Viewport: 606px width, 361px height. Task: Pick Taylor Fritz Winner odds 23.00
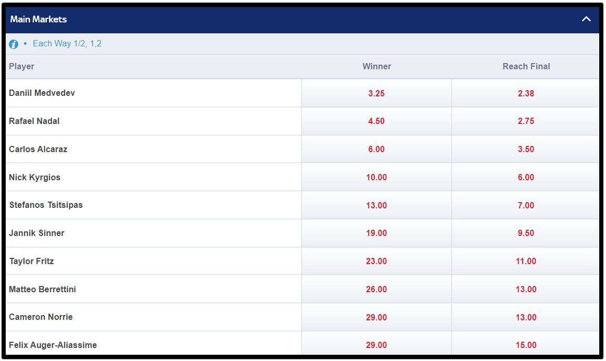(x=376, y=262)
